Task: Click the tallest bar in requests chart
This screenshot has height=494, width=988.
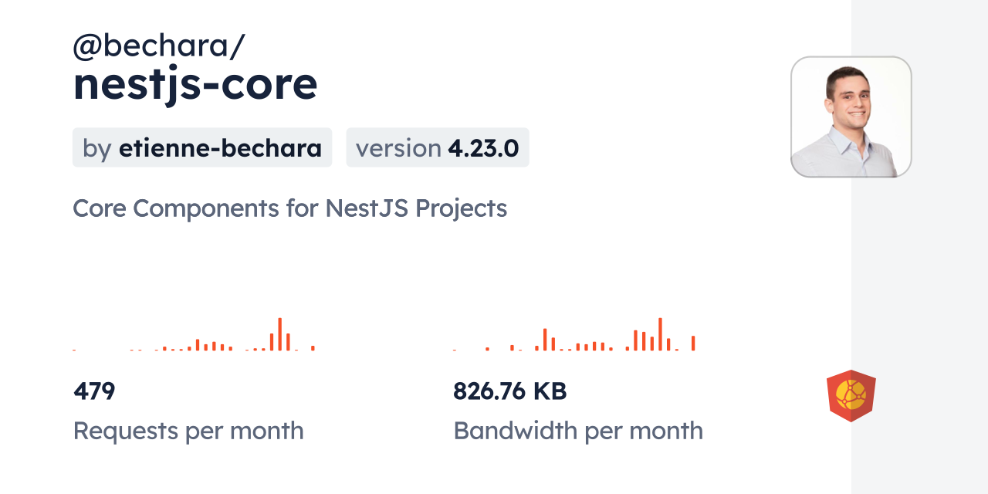Action: 279,334
